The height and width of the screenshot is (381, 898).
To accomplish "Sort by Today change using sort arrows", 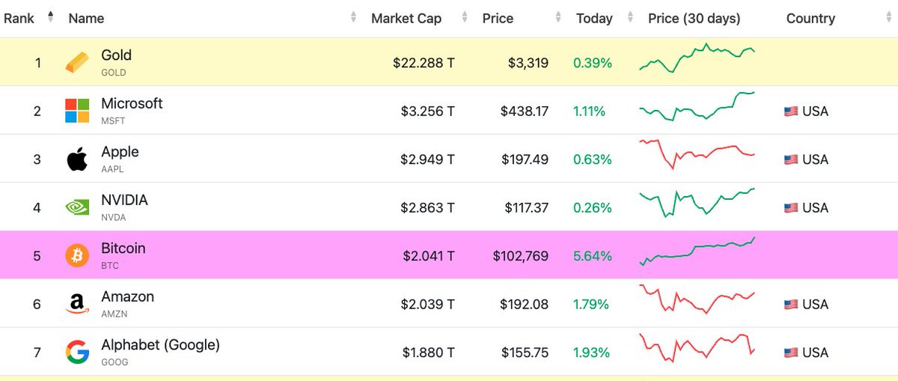I will 630,18.
